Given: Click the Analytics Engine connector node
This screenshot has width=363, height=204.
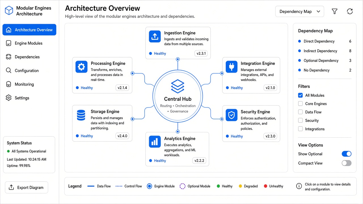Looking at the screenshot, I should click(x=178, y=131).
